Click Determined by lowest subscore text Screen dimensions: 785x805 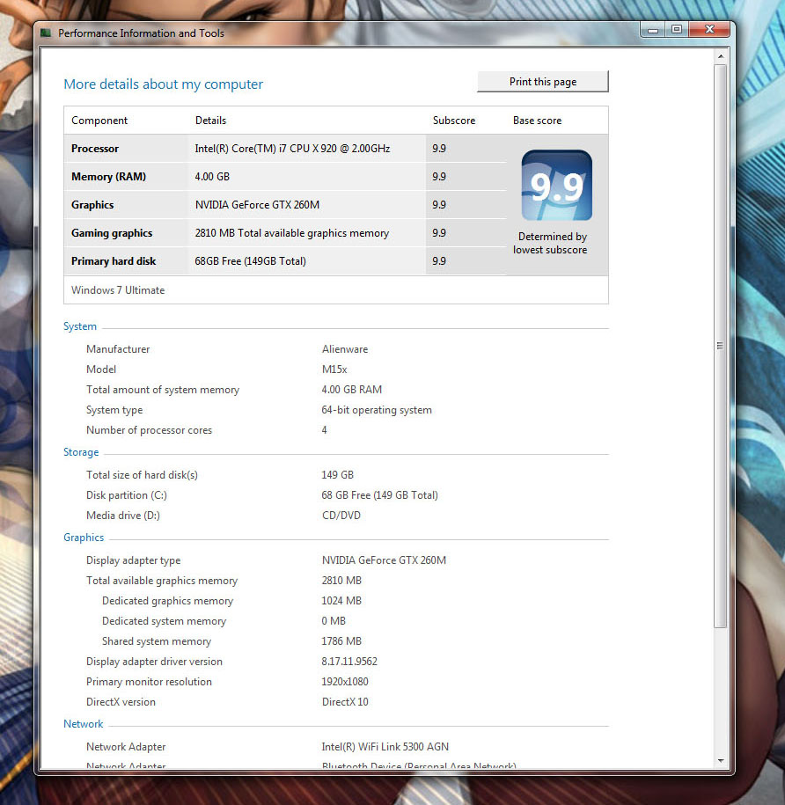click(550, 244)
